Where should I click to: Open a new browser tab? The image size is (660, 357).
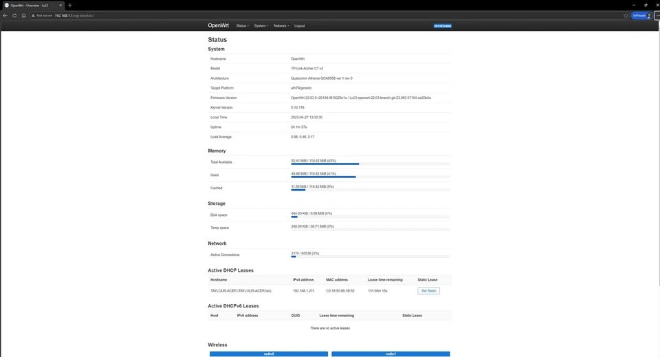70,5
